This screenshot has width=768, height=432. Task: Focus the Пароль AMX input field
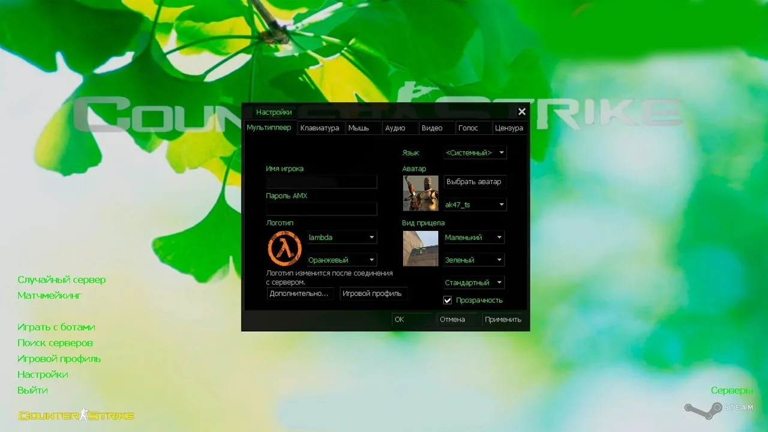pos(322,208)
